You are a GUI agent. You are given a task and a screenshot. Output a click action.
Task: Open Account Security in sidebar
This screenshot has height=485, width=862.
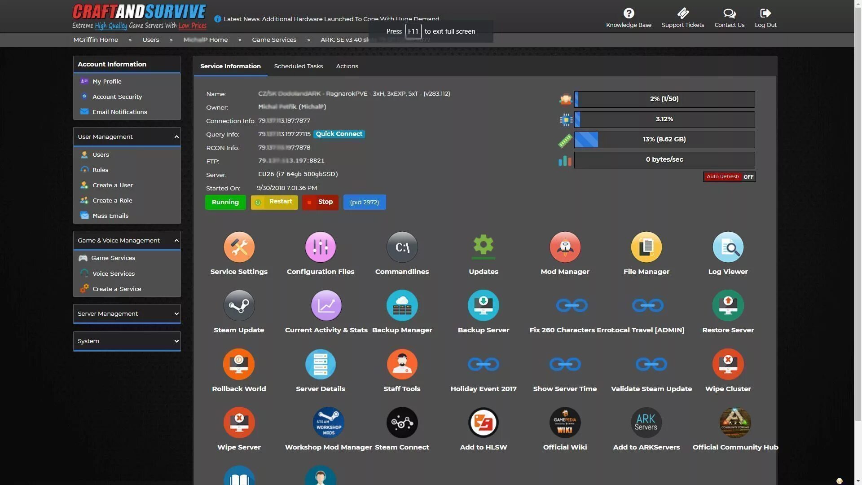pyautogui.click(x=117, y=97)
